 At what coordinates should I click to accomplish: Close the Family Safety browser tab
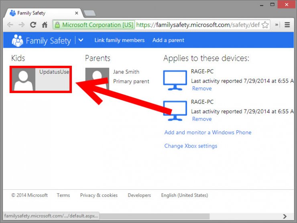pyautogui.click(x=77, y=13)
